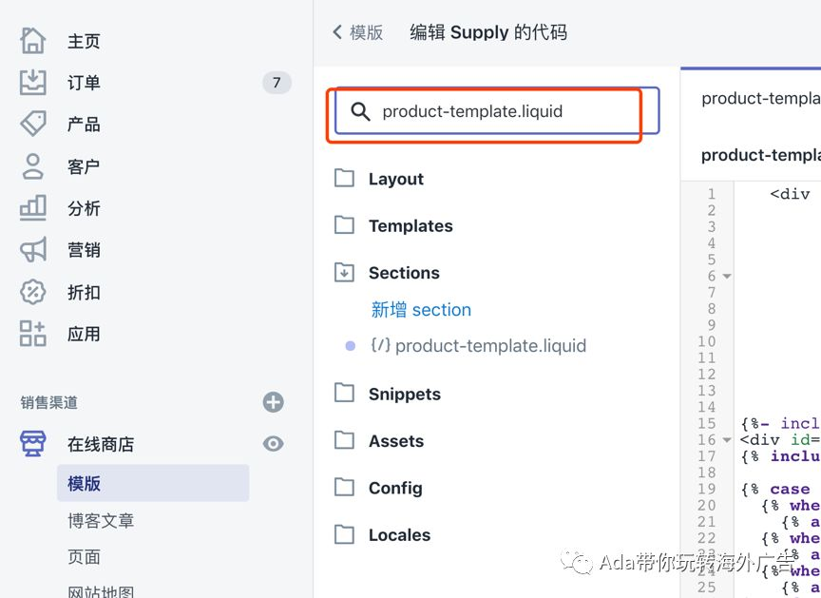Image resolution: width=821 pixels, height=598 pixels.
Task: Select the 产品 tag icon
Action: 33,125
